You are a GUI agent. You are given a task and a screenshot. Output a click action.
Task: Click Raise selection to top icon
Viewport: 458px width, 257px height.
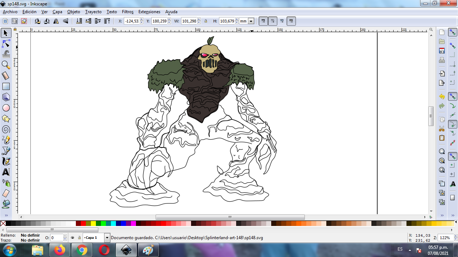pos(107,21)
